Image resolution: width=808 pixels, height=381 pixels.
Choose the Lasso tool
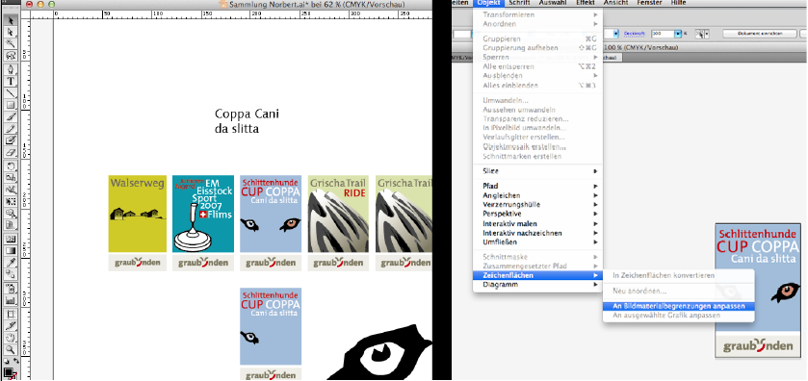tap(11, 56)
